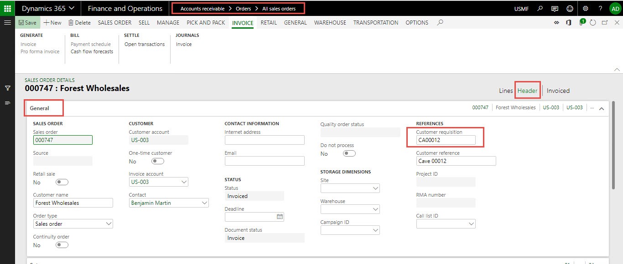Toggle the Retail sale switch
The image size is (623, 264).
[x=62, y=182]
